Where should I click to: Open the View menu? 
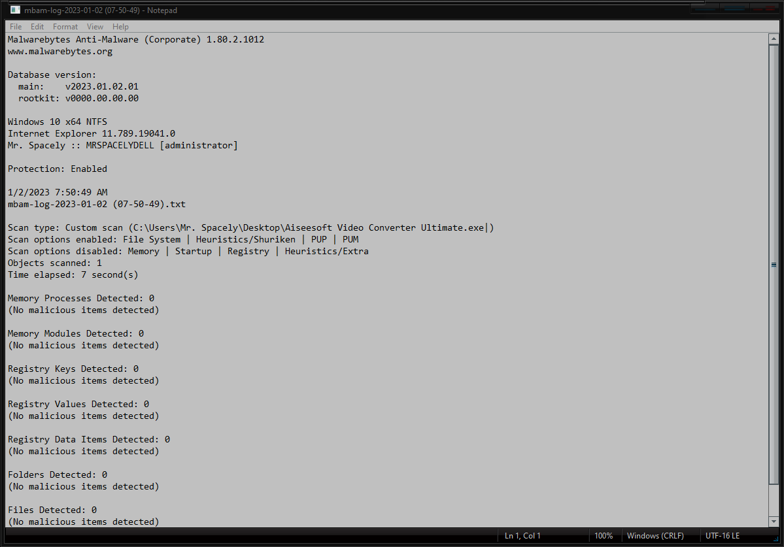pyautogui.click(x=95, y=27)
